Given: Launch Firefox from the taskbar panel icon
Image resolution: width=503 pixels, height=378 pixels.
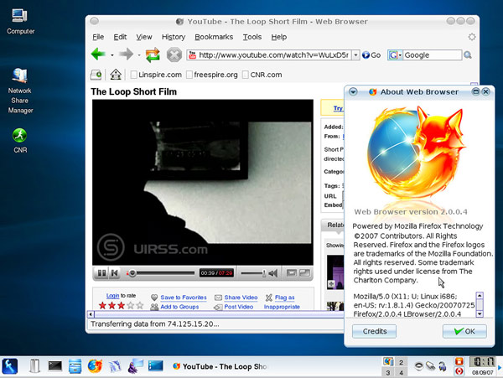Looking at the screenshot, I should click(95, 365).
